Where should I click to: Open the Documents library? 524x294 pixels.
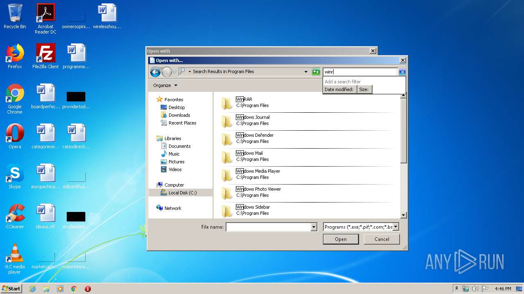click(179, 146)
